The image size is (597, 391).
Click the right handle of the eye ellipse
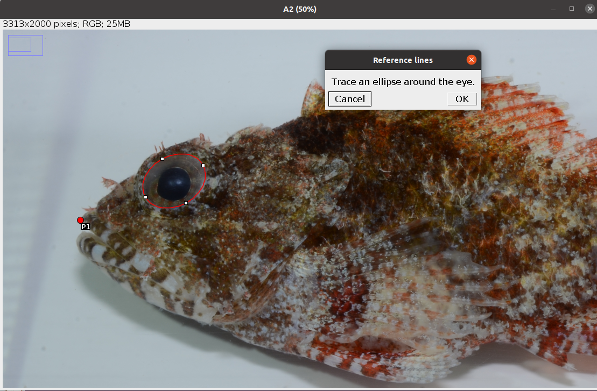pyautogui.click(x=203, y=165)
